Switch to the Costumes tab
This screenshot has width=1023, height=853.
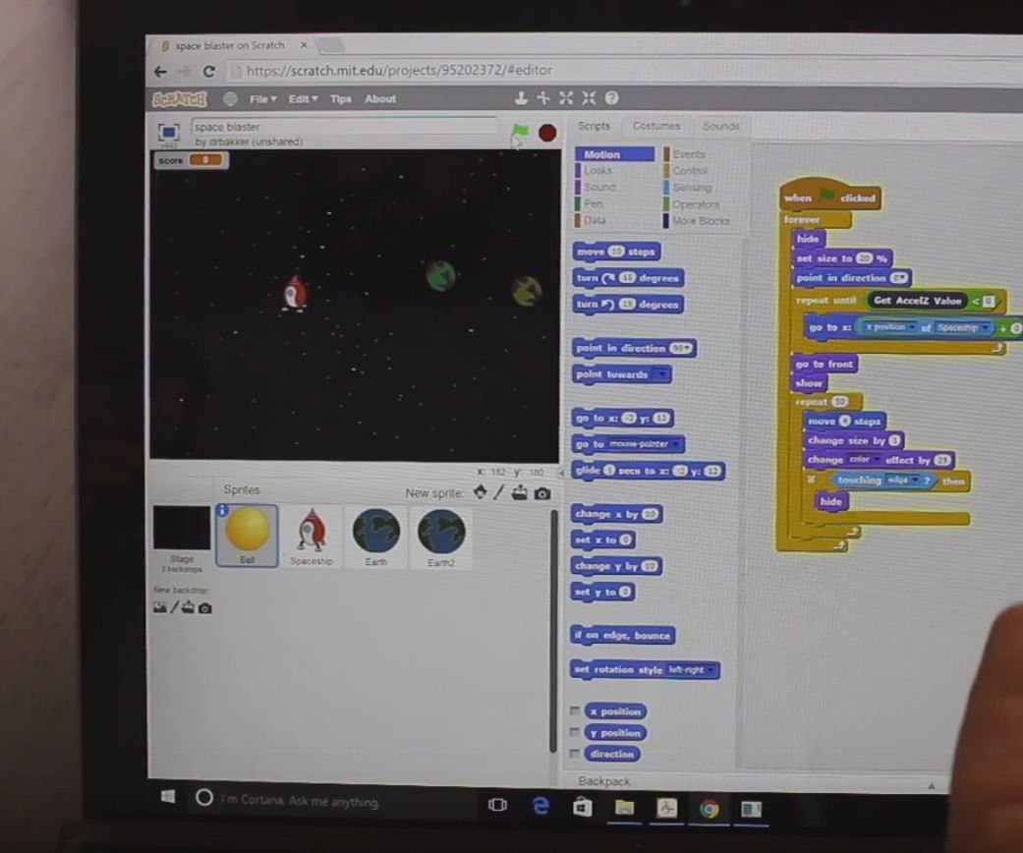coord(654,126)
